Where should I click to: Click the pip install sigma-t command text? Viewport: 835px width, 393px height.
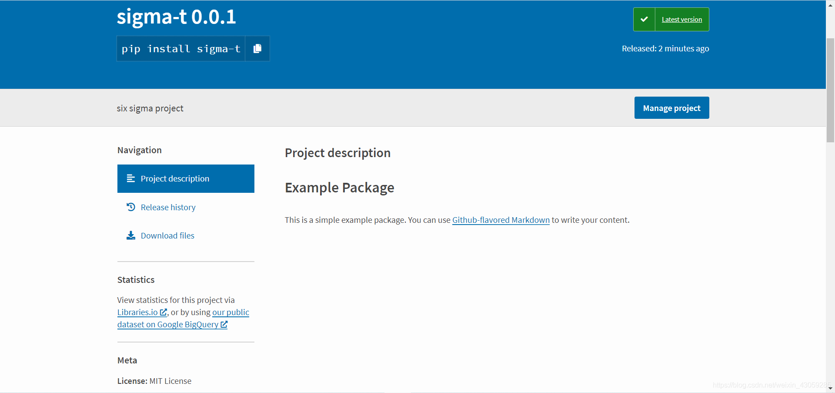[x=181, y=49]
